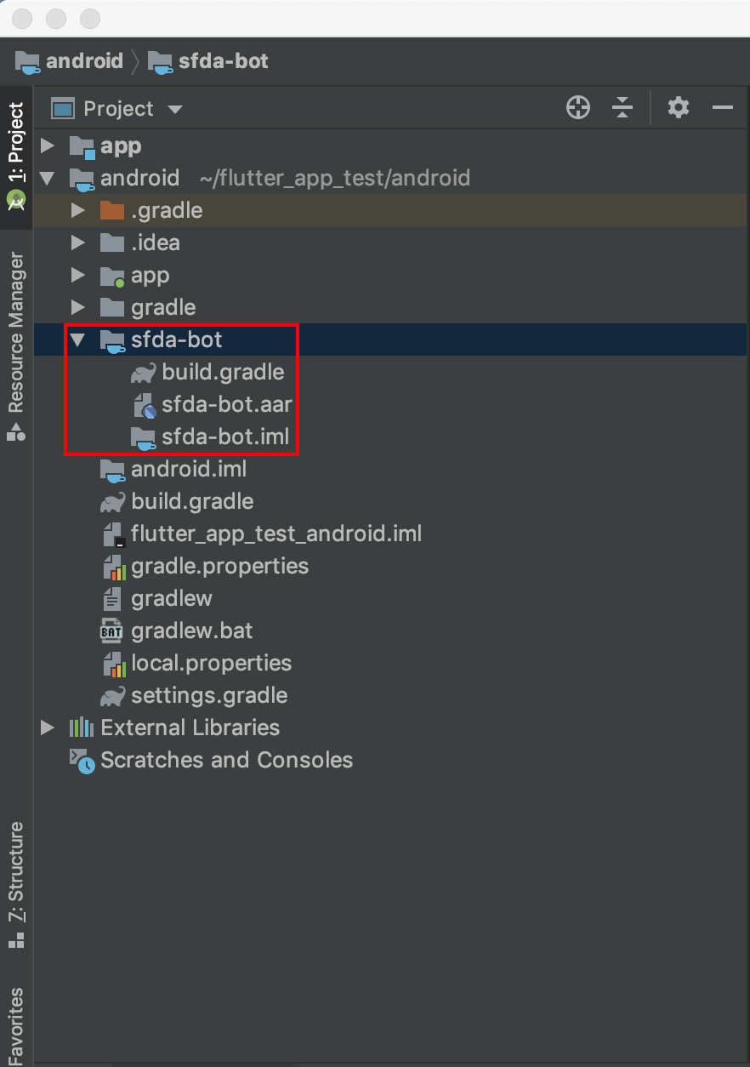750x1067 pixels.
Task: Collapse the sfda-bot folder
Action: (78, 340)
